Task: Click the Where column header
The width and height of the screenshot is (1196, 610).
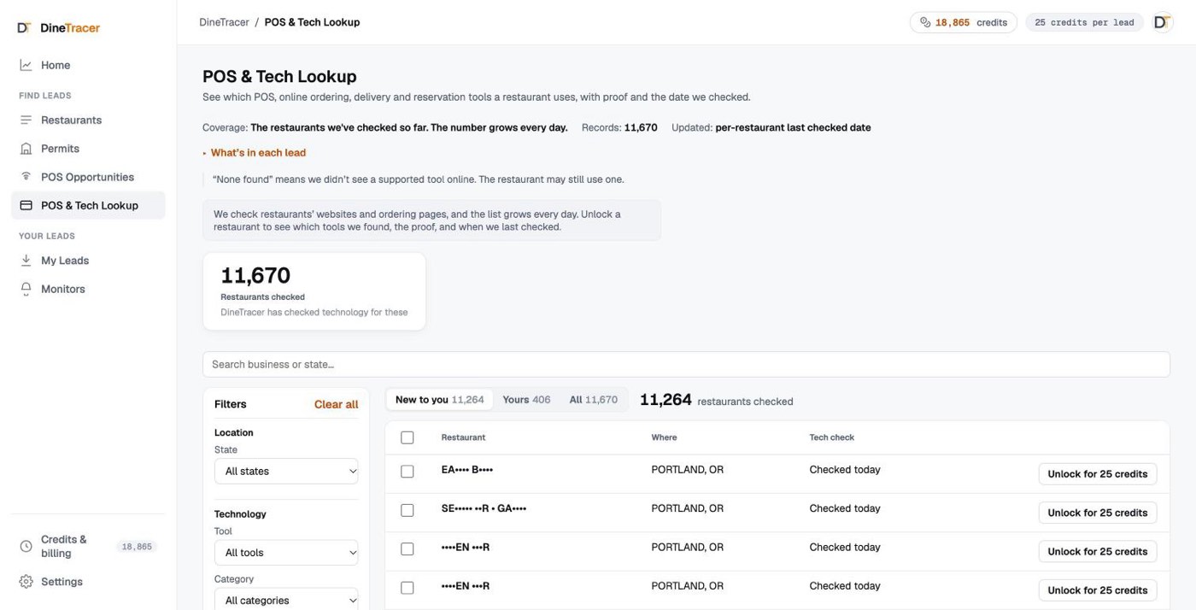Action: [664, 437]
